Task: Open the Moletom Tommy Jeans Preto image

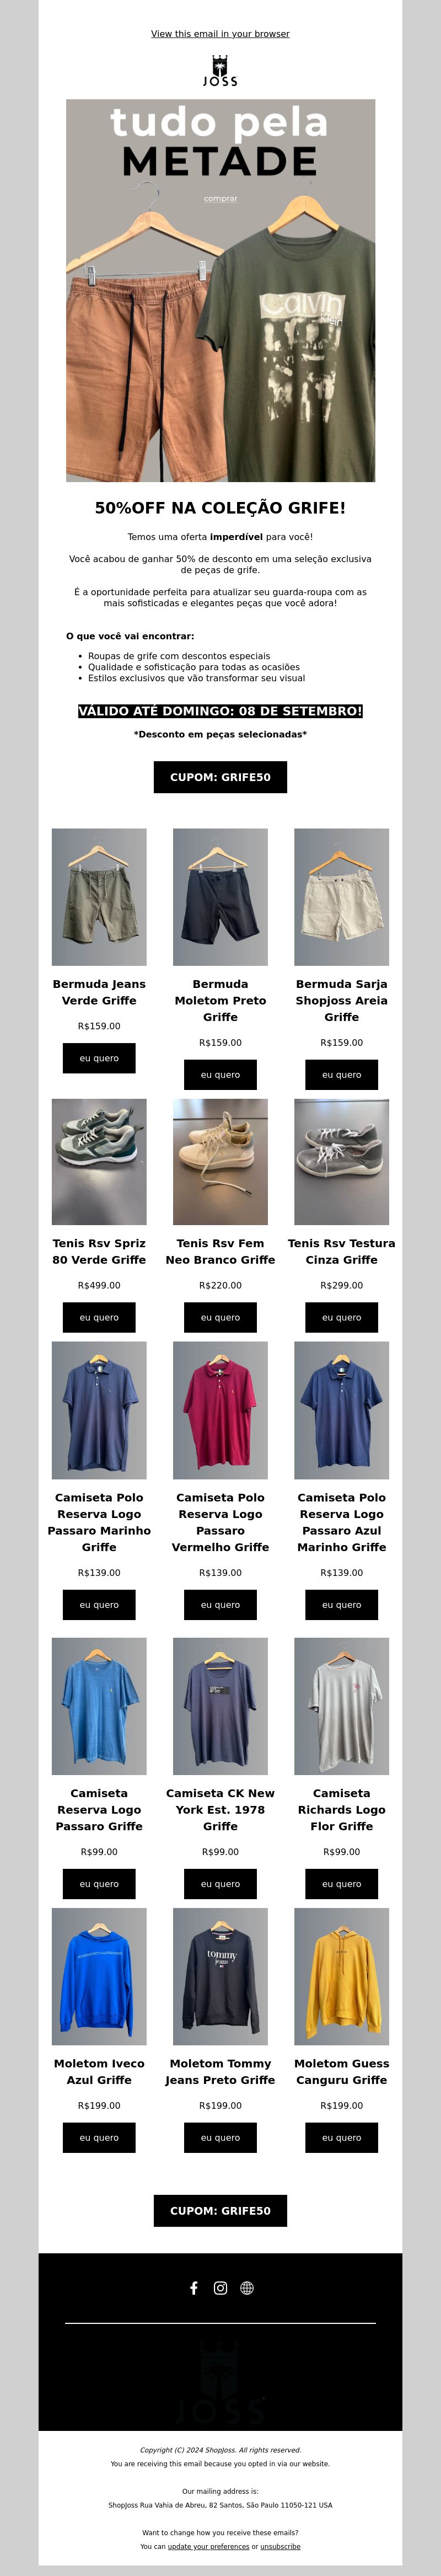Action: [220, 1976]
